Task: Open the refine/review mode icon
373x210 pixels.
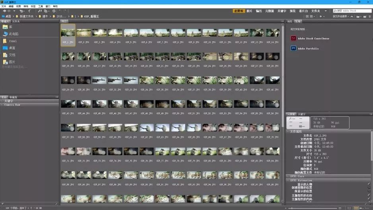Action: [x=47, y=11]
